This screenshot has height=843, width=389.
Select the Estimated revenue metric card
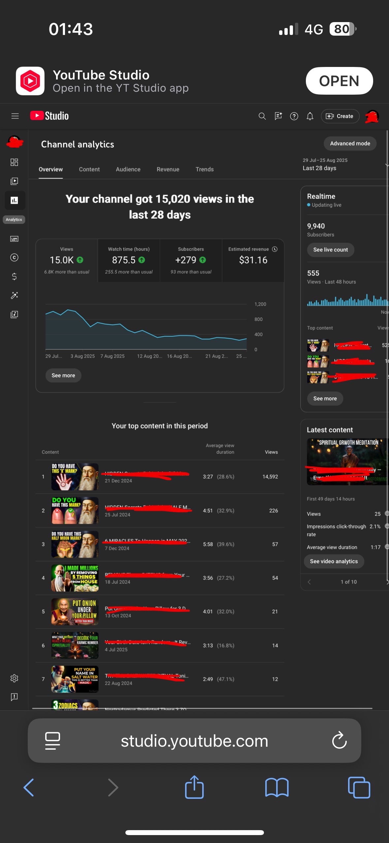pos(253,261)
